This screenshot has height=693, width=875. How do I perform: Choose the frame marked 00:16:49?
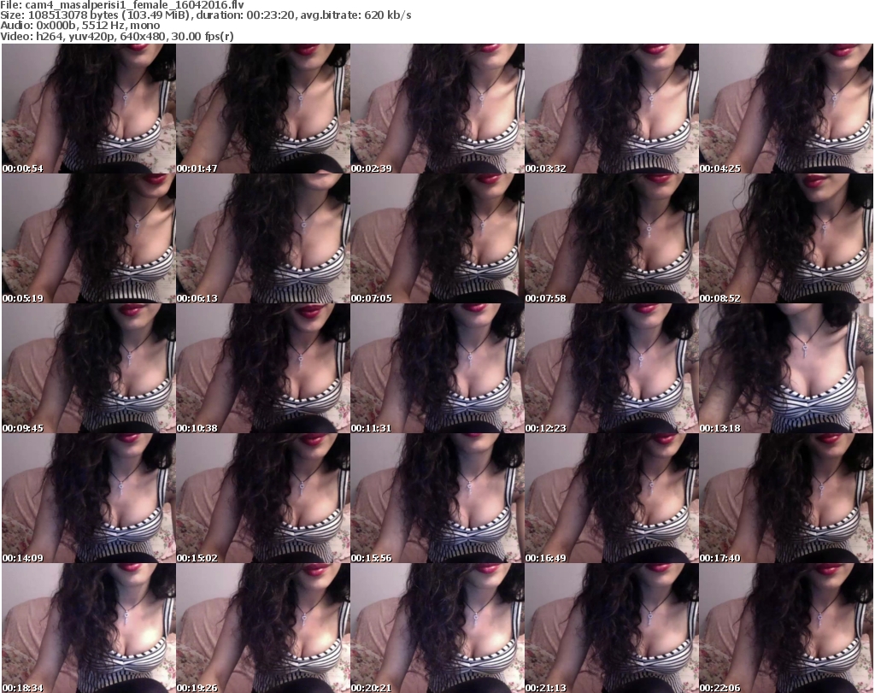(612, 497)
